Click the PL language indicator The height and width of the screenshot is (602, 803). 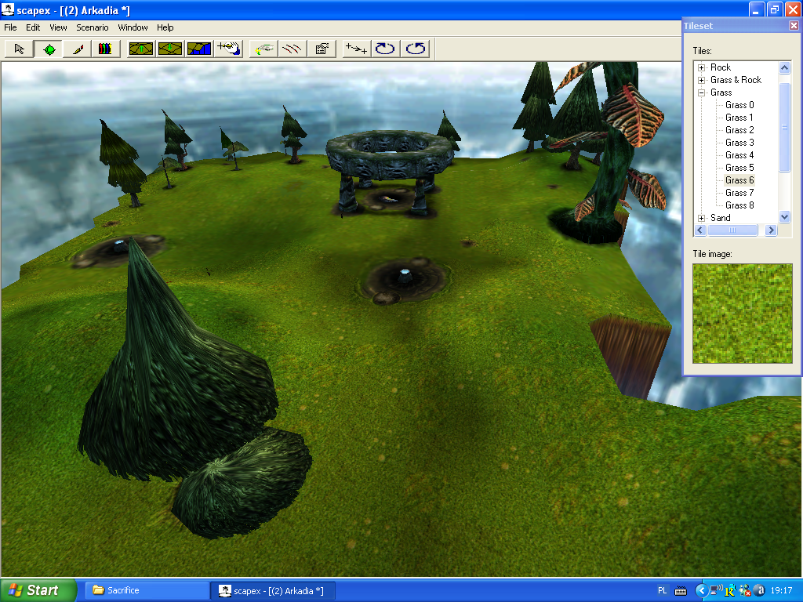[x=662, y=591]
